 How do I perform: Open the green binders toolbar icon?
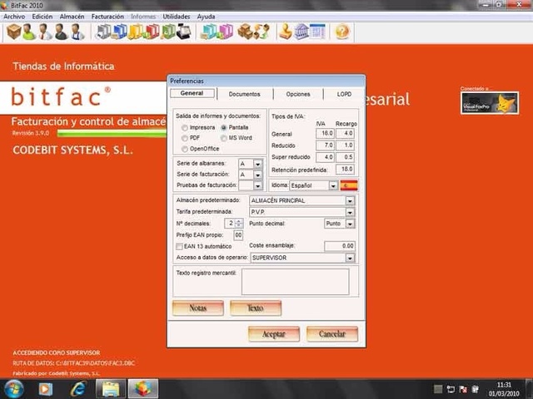point(168,32)
